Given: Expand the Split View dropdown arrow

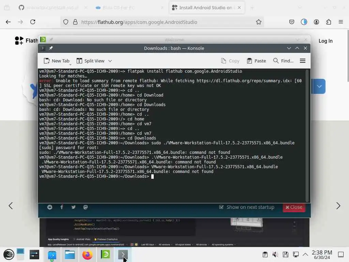Looking at the screenshot, I should (x=110, y=61).
